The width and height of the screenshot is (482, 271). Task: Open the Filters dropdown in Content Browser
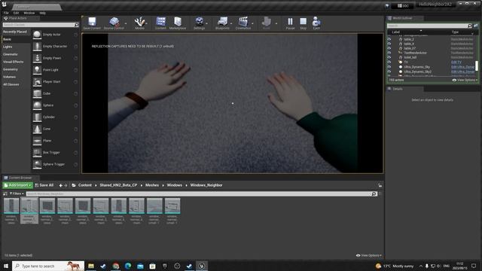(x=17, y=194)
